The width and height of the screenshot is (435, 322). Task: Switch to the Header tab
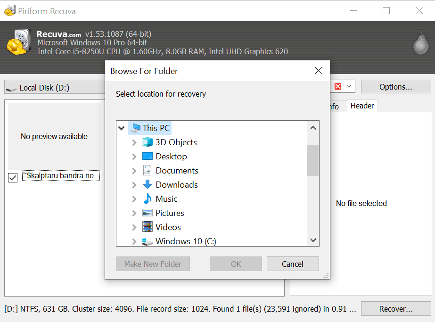coord(362,106)
